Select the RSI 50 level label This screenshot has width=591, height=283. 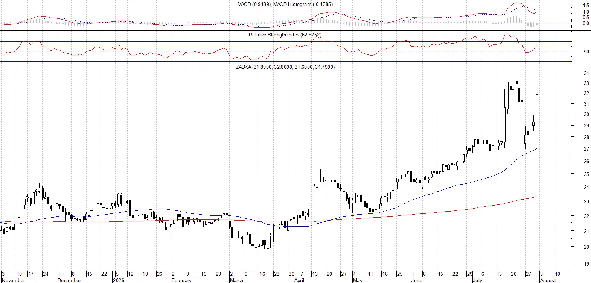pyautogui.click(x=586, y=51)
